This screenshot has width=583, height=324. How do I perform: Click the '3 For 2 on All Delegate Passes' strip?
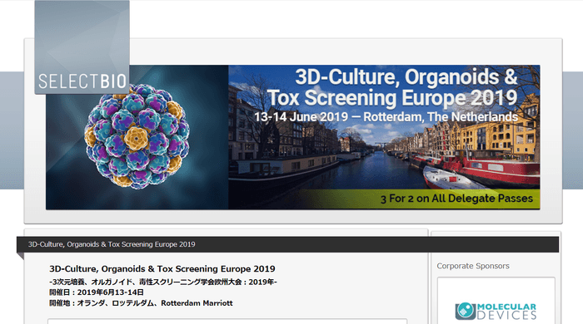pos(456,199)
